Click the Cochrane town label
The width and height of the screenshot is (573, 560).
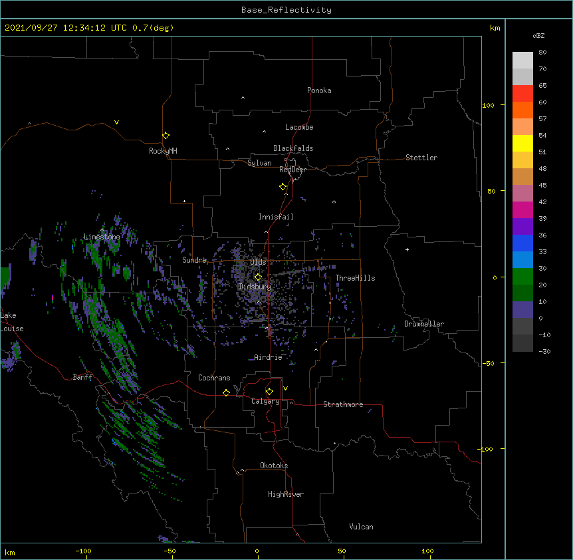coord(214,378)
